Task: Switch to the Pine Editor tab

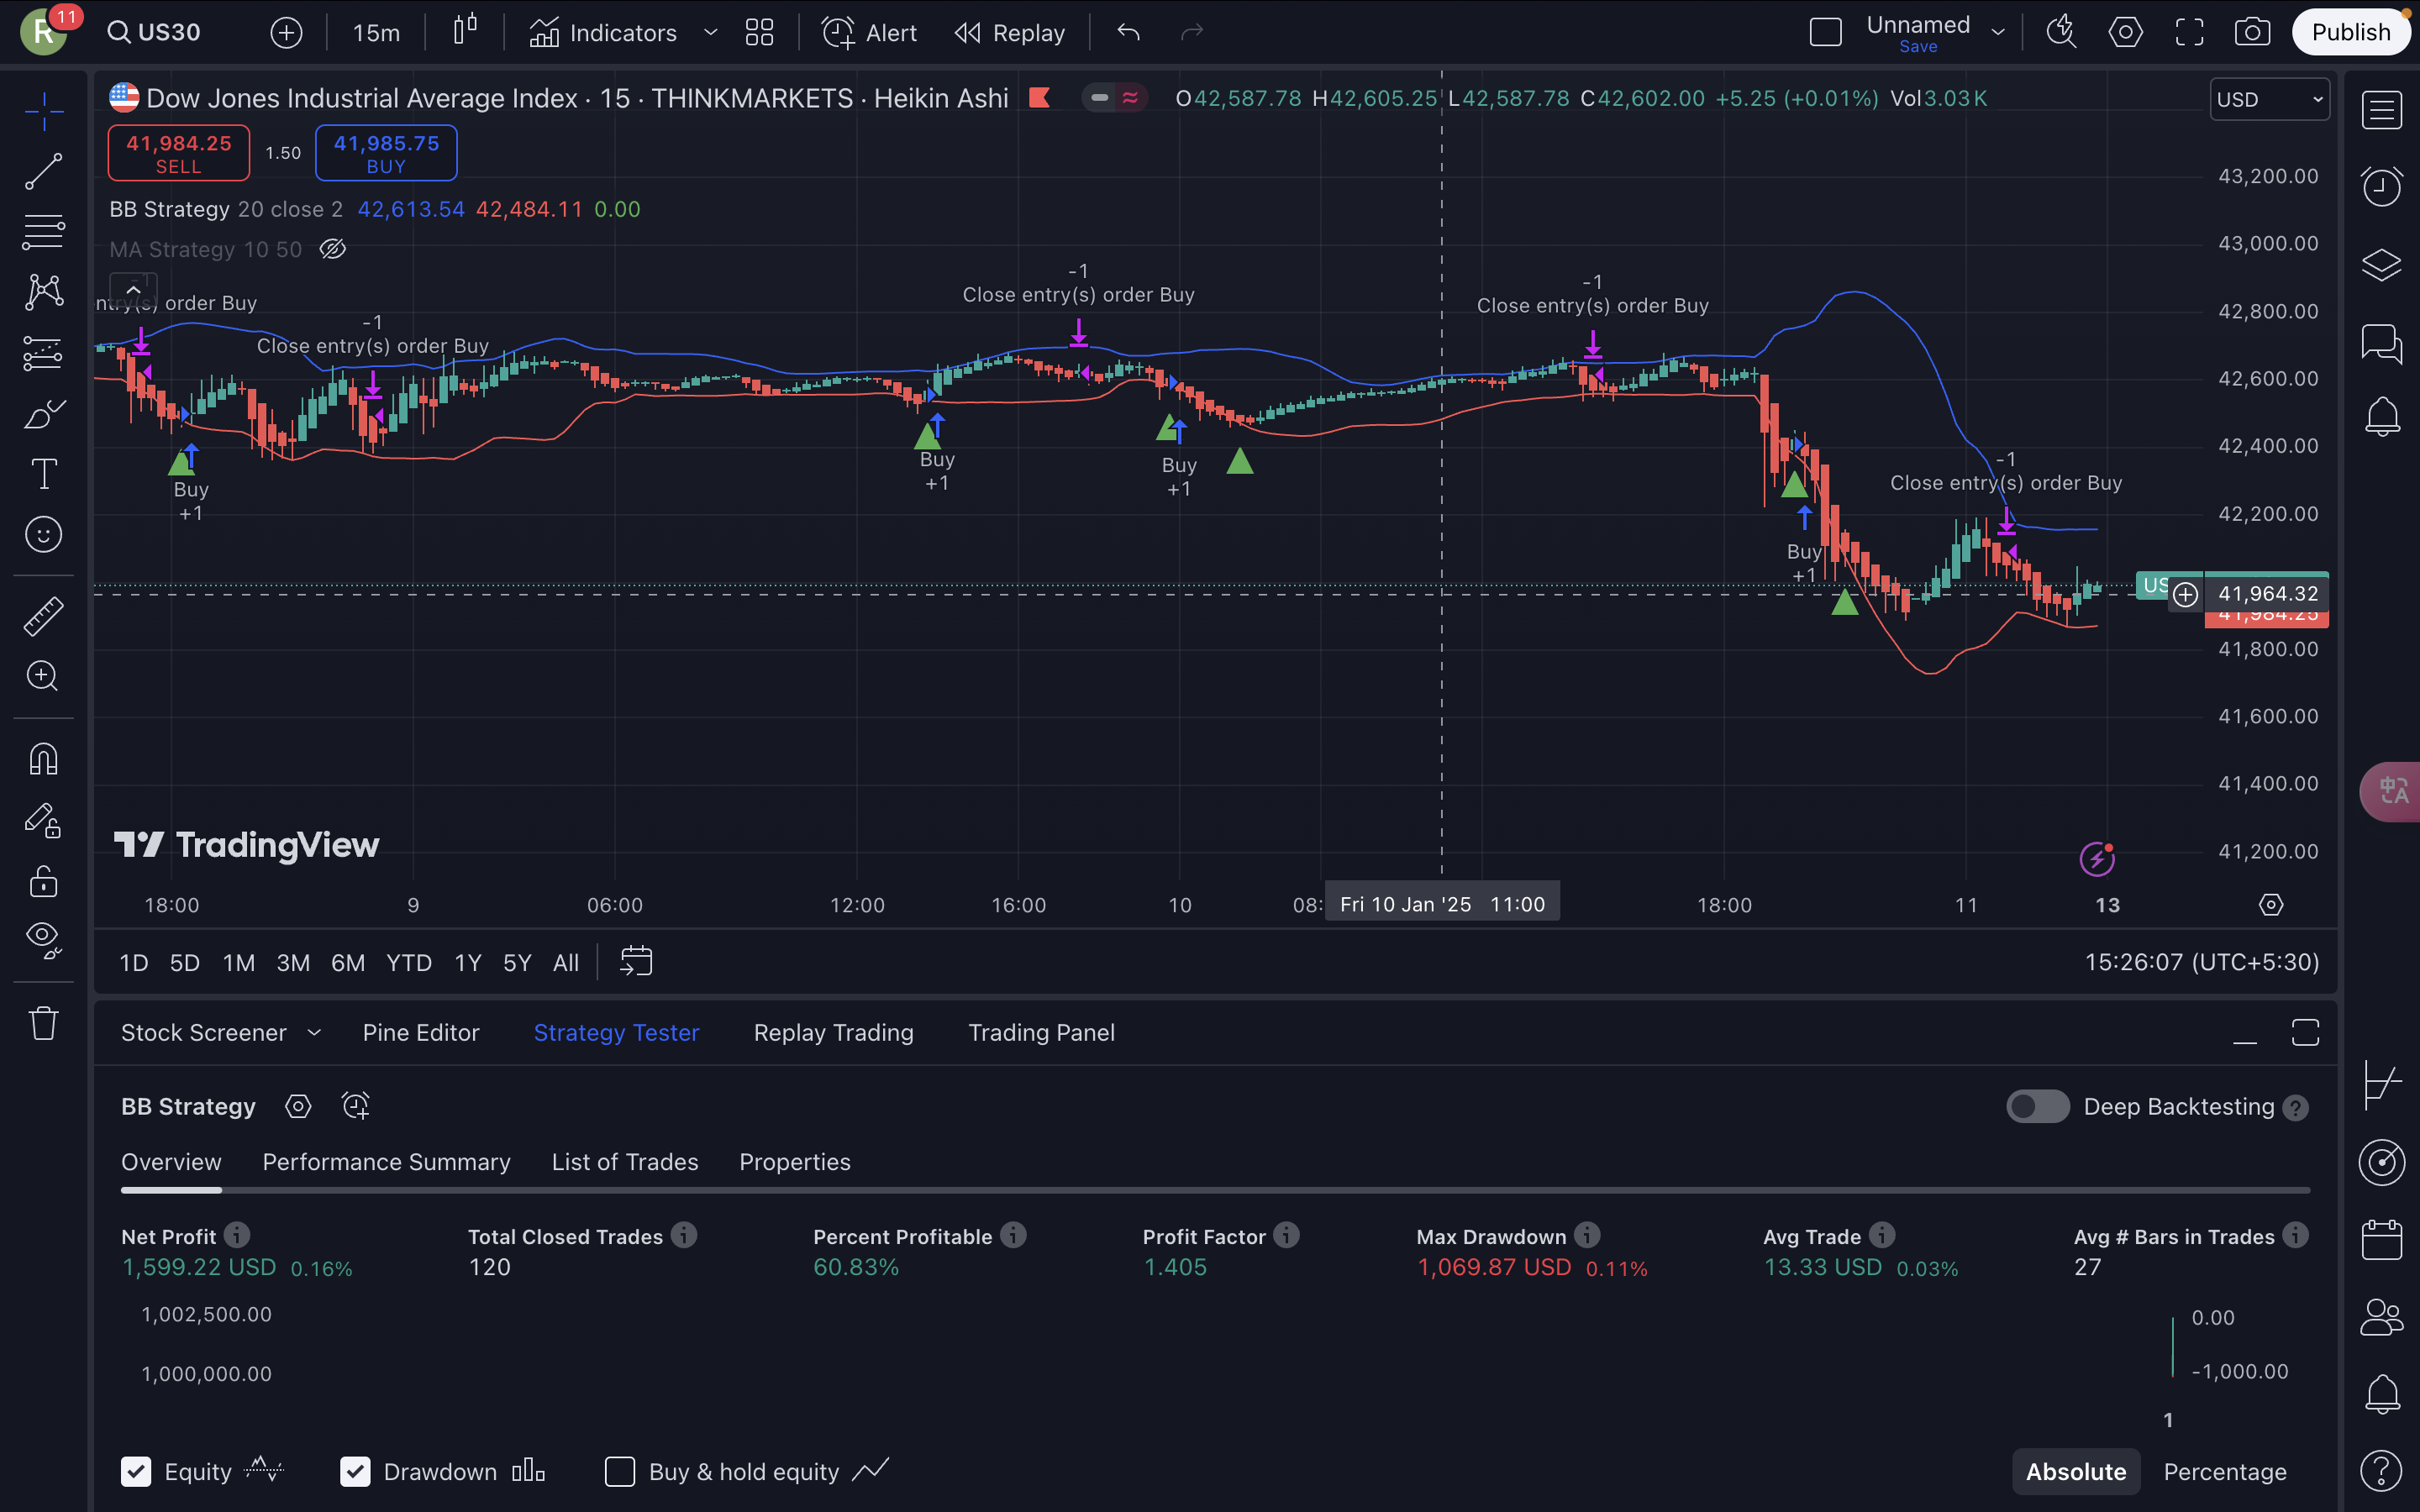Action: [421, 1032]
